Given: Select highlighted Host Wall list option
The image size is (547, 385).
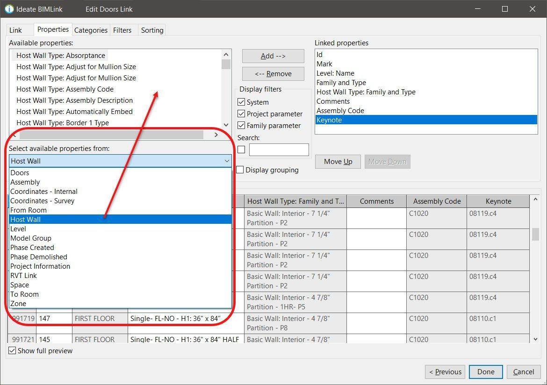Looking at the screenshot, I should tap(120, 219).
